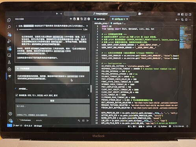Viewport: 196px width, 147px height.
Task: Click Git Graph in status bar
Action: tap(38, 126)
